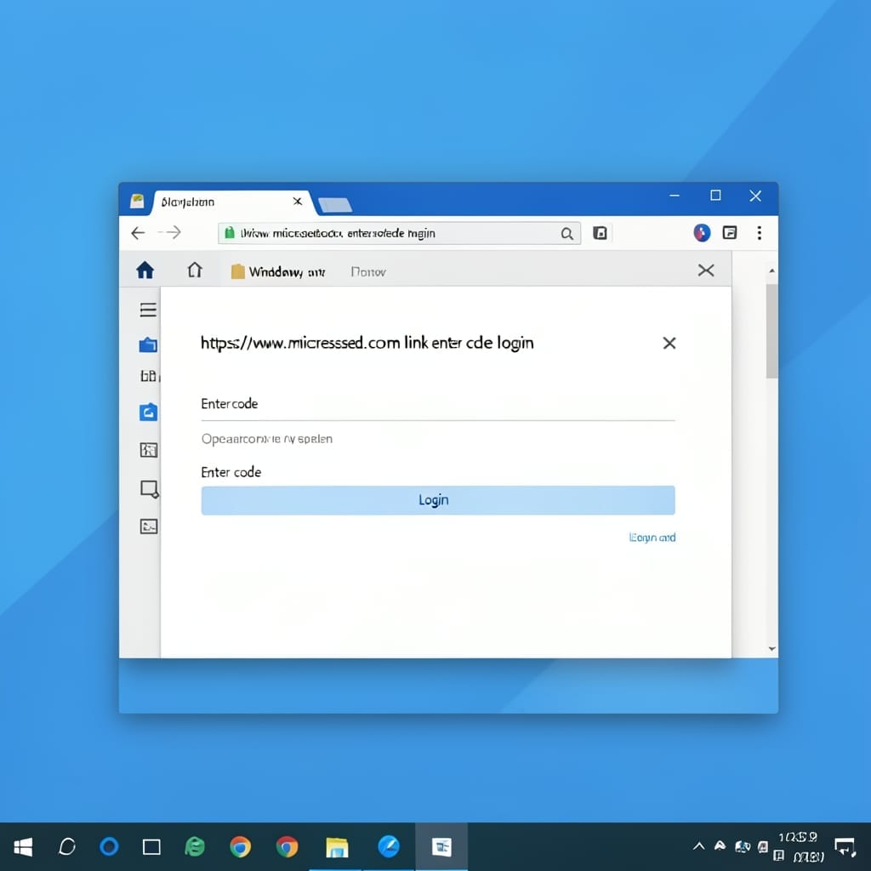Click the address bar URL text
The image size is (871, 871).
click(x=338, y=233)
